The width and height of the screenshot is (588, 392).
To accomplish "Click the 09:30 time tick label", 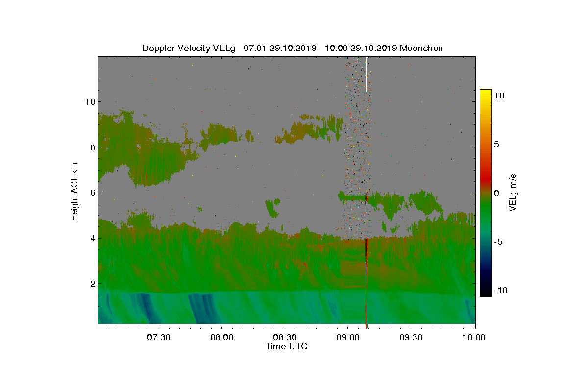I will 411,337.
